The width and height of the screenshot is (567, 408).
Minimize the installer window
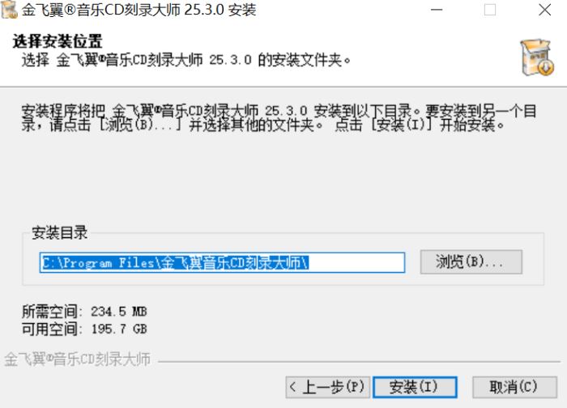437,10
